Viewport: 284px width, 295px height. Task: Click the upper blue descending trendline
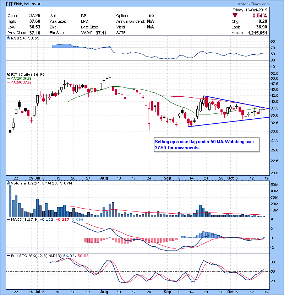237,102
